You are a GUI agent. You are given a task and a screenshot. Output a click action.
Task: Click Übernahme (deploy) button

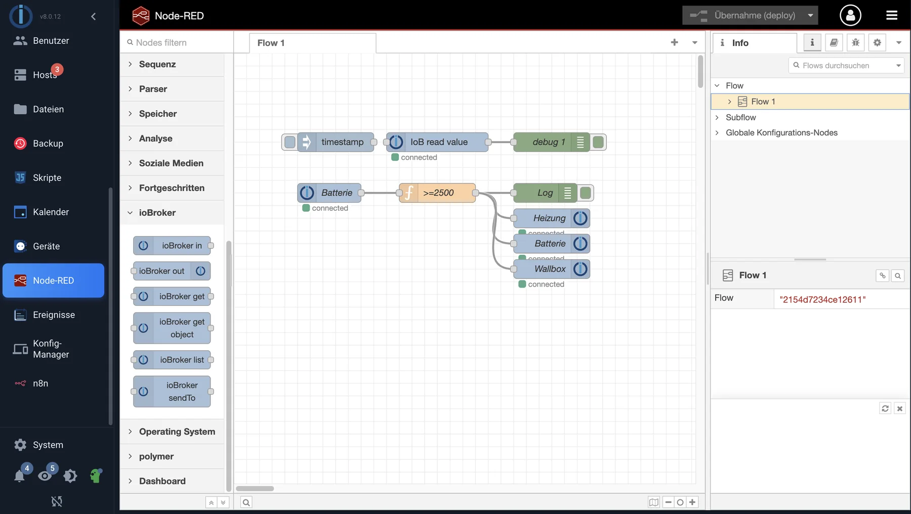click(743, 15)
